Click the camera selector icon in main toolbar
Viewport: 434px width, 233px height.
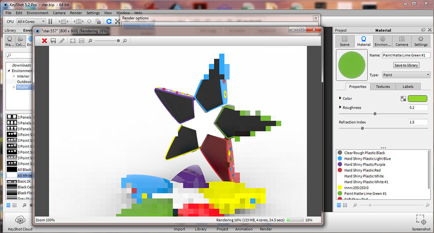click(x=79, y=21)
